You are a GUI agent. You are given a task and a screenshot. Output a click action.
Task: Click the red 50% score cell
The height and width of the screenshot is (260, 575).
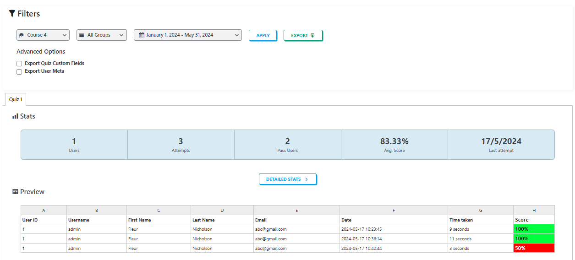(534, 248)
